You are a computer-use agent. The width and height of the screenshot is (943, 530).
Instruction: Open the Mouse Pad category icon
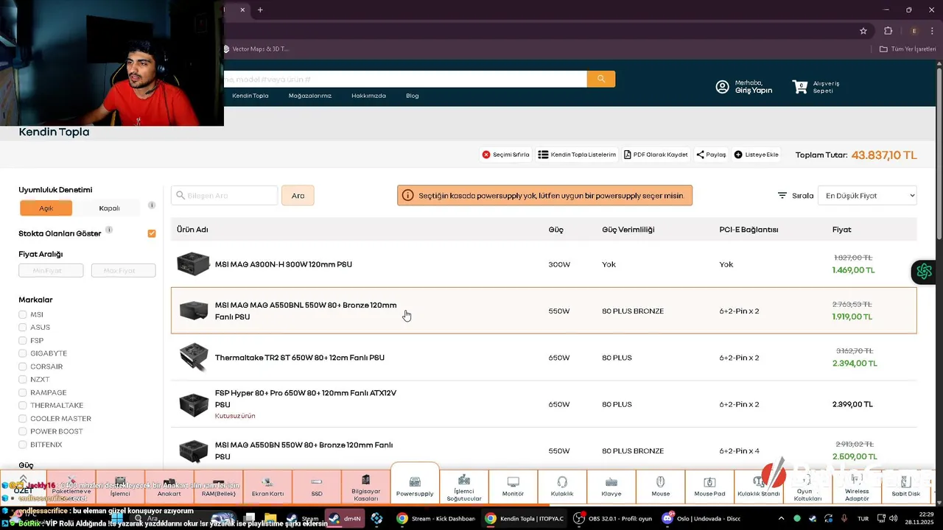tap(709, 482)
